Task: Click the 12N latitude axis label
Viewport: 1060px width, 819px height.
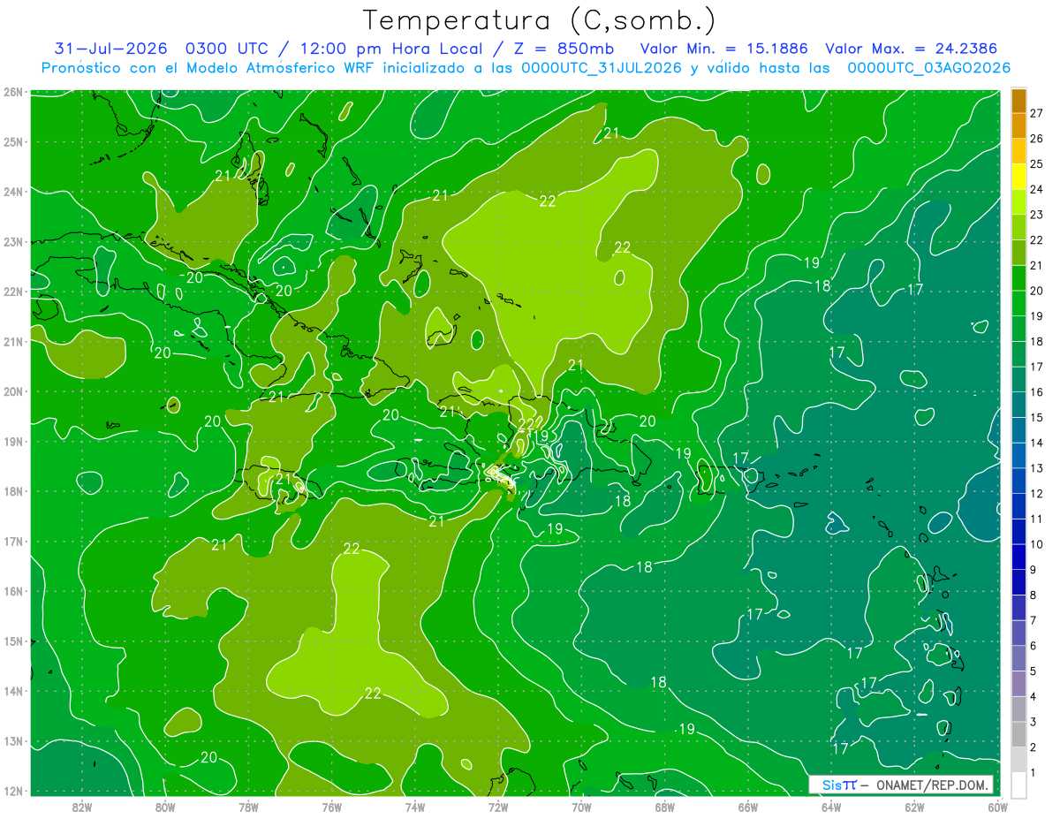Action: click(13, 791)
